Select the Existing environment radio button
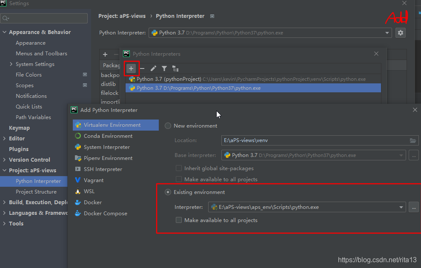The image size is (421, 268). coord(168,192)
